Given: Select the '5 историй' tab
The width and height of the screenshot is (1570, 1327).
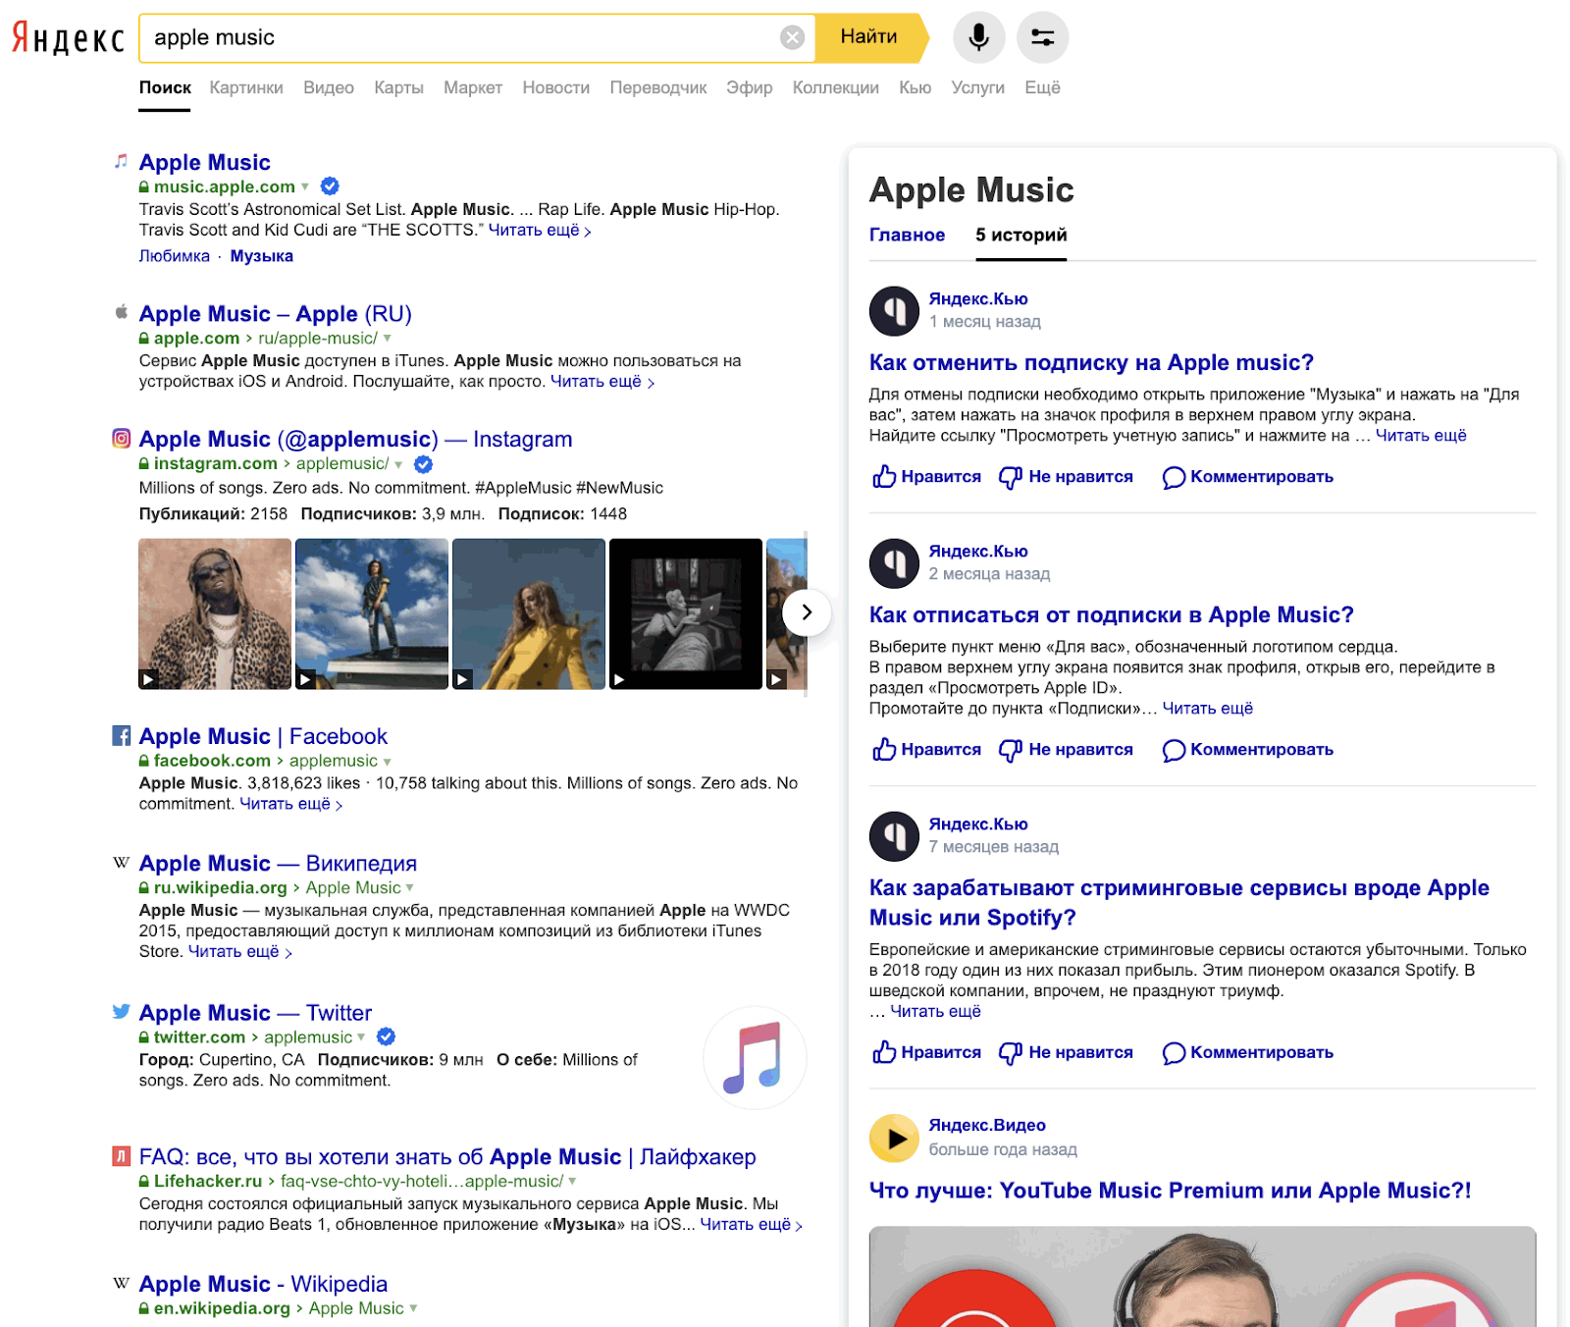Looking at the screenshot, I should tap(1020, 235).
